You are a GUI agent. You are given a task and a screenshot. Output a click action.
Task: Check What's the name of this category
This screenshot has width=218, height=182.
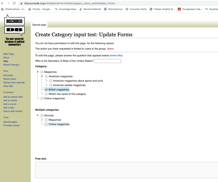tap(46, 94)
